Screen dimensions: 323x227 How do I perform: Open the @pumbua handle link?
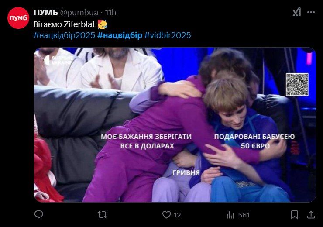click(79, 13)
